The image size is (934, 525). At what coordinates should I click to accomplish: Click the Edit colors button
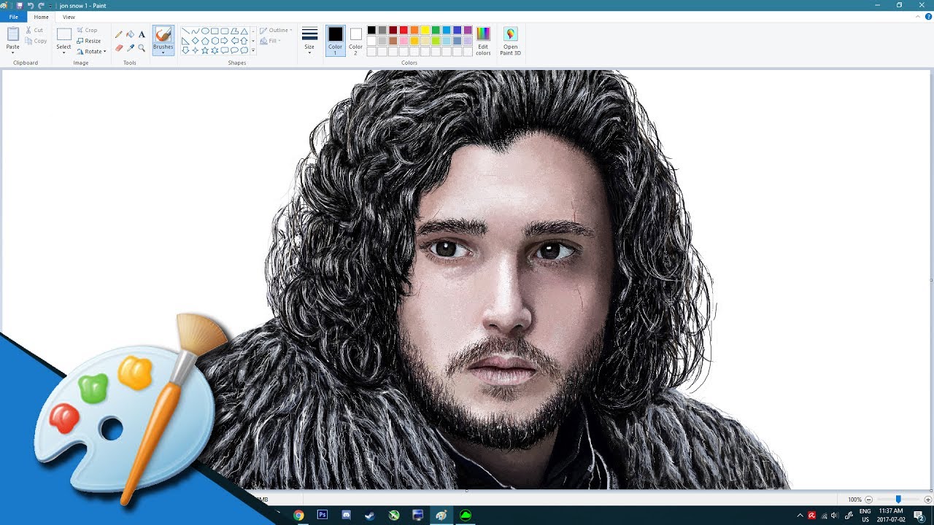click(x=483, y=41)
